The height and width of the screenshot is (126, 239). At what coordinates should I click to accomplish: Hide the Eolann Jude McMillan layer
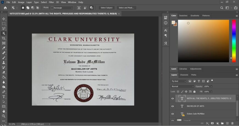[173, 114]
